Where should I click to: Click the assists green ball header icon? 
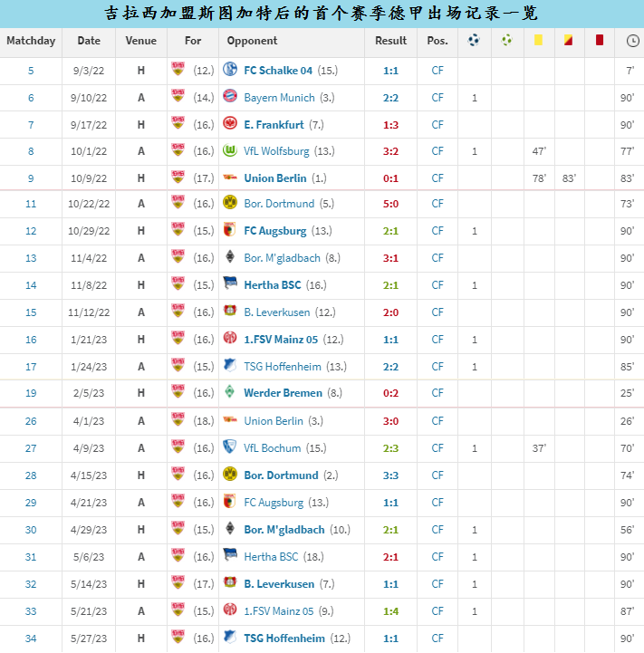click(x=506, y=41)
